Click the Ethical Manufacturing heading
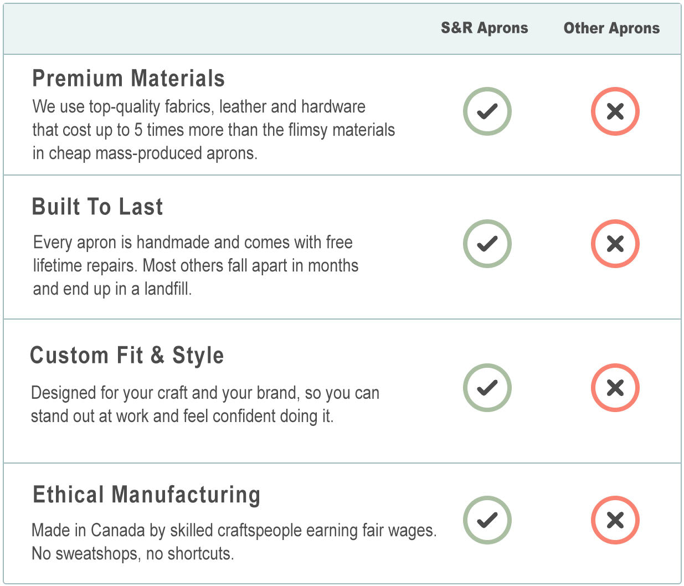The height and width of the screenshot is (586, 684). (x=146, y=495)
